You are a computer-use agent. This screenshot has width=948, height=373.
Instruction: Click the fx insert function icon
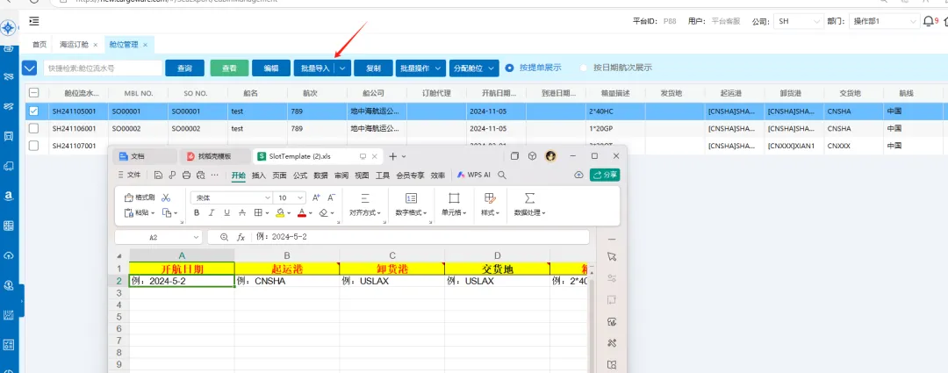click(x=241, y=237)
